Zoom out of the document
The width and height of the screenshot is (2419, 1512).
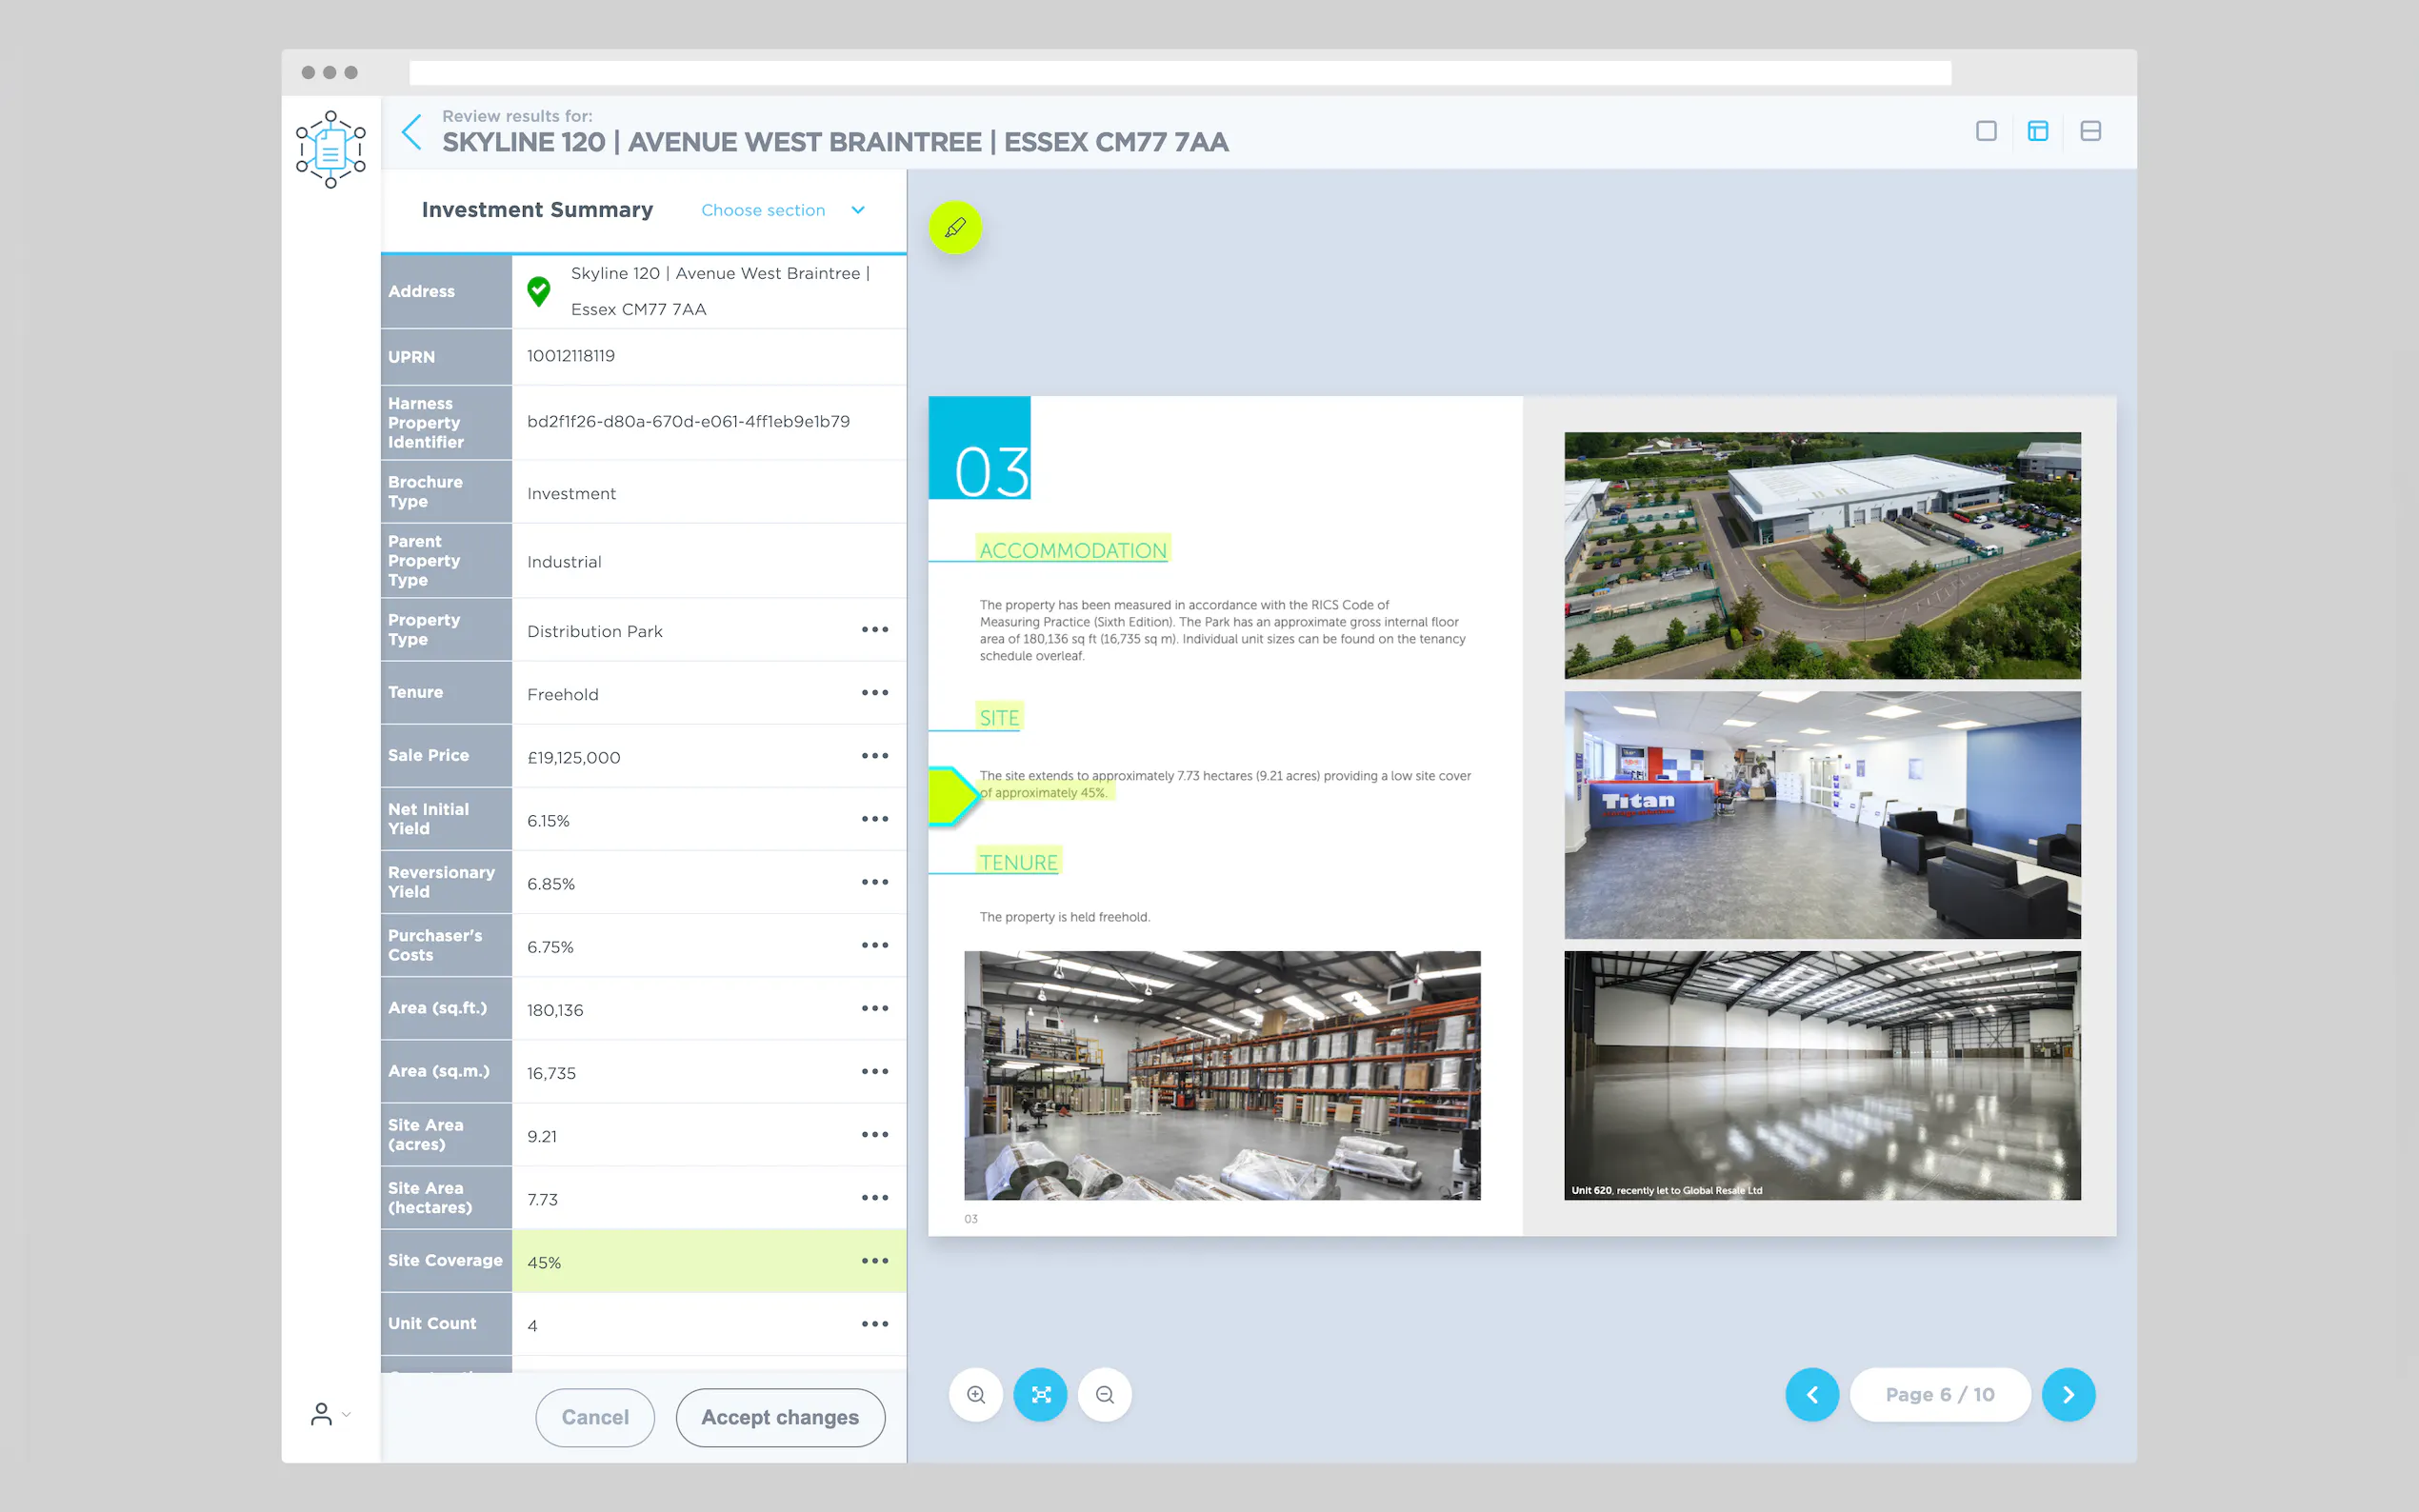tap(1104, 1394)
